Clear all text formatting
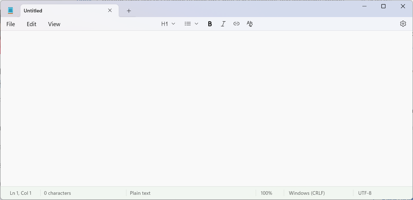This screenshot has height=200, width=413. point(249,24)
